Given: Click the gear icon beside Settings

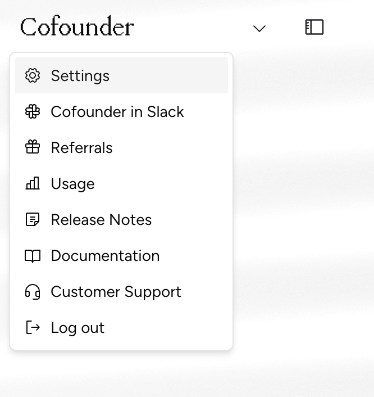Looking at the screenshot, I should tap(33, 76).
